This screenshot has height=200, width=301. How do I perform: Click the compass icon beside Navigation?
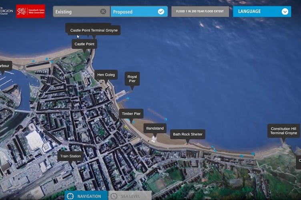[70, 196]
